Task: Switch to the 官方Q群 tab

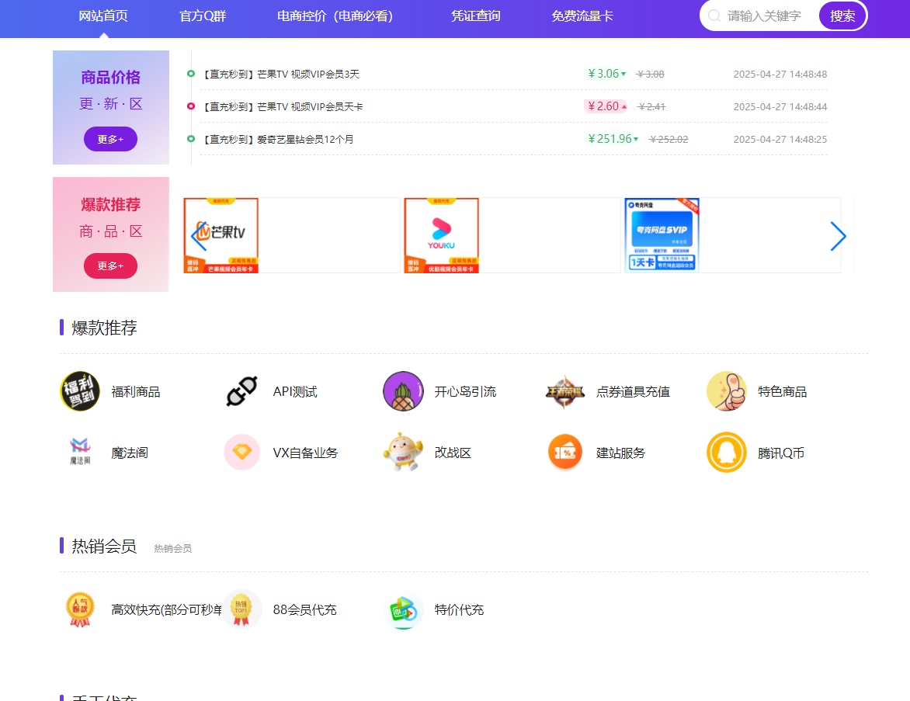Action: click(201, 16)
